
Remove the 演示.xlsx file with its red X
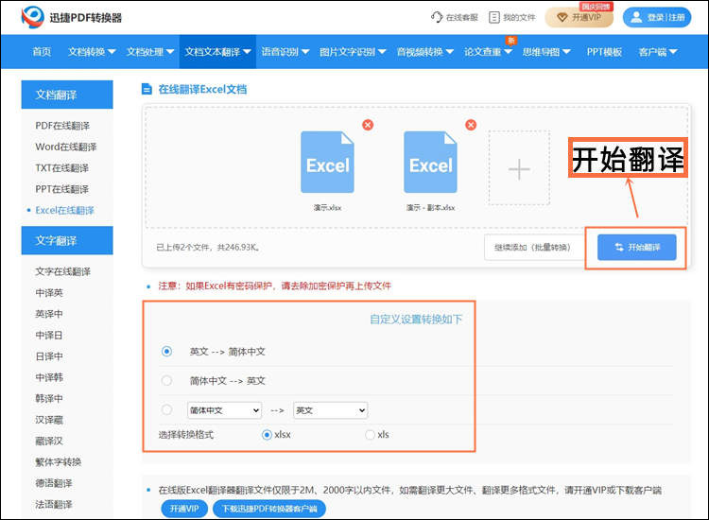(368, 125)
